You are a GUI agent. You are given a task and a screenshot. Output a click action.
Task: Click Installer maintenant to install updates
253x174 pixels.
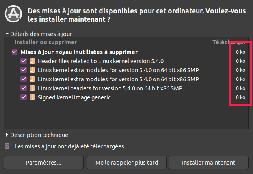pos(208,162)
